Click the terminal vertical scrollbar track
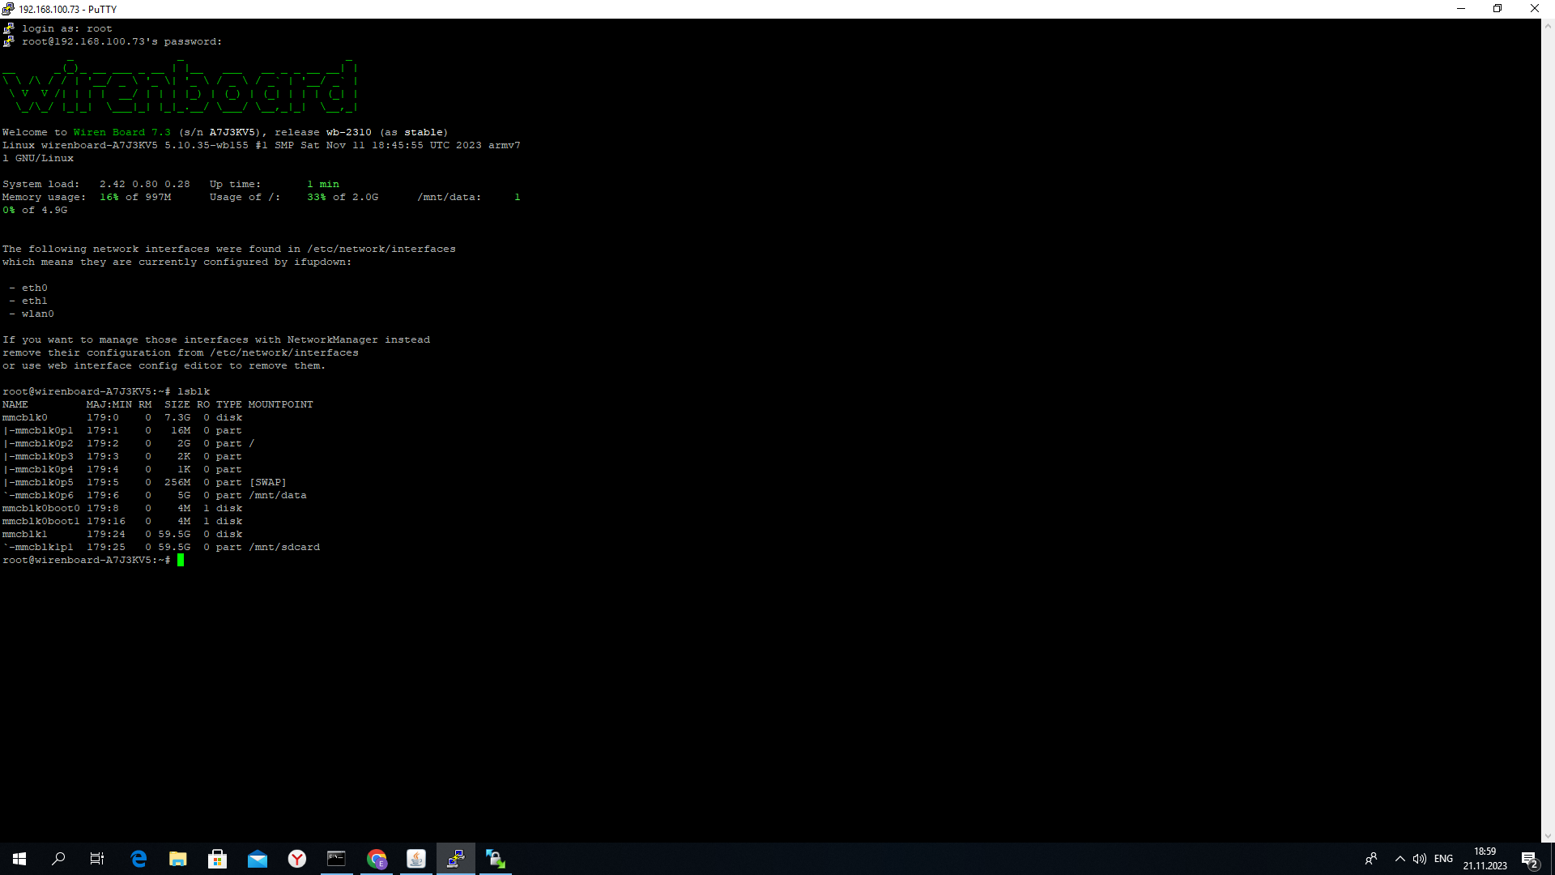The height and width of the screenshot is (875, 1555). click(x=1548, y=431)
